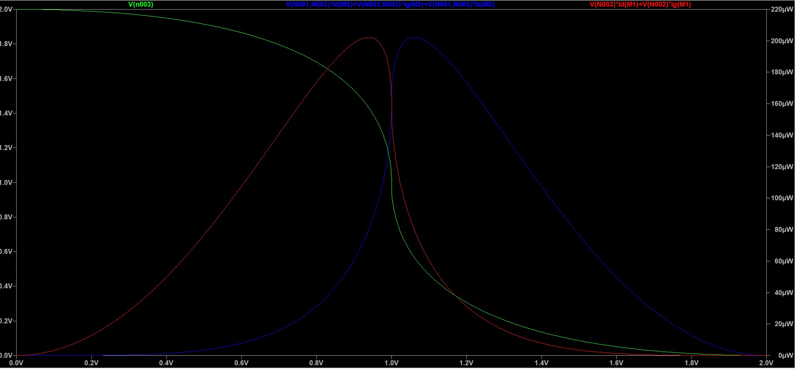Click the red M1 power expression label
This screenshot has height=369, width=795.
[640, 5]
